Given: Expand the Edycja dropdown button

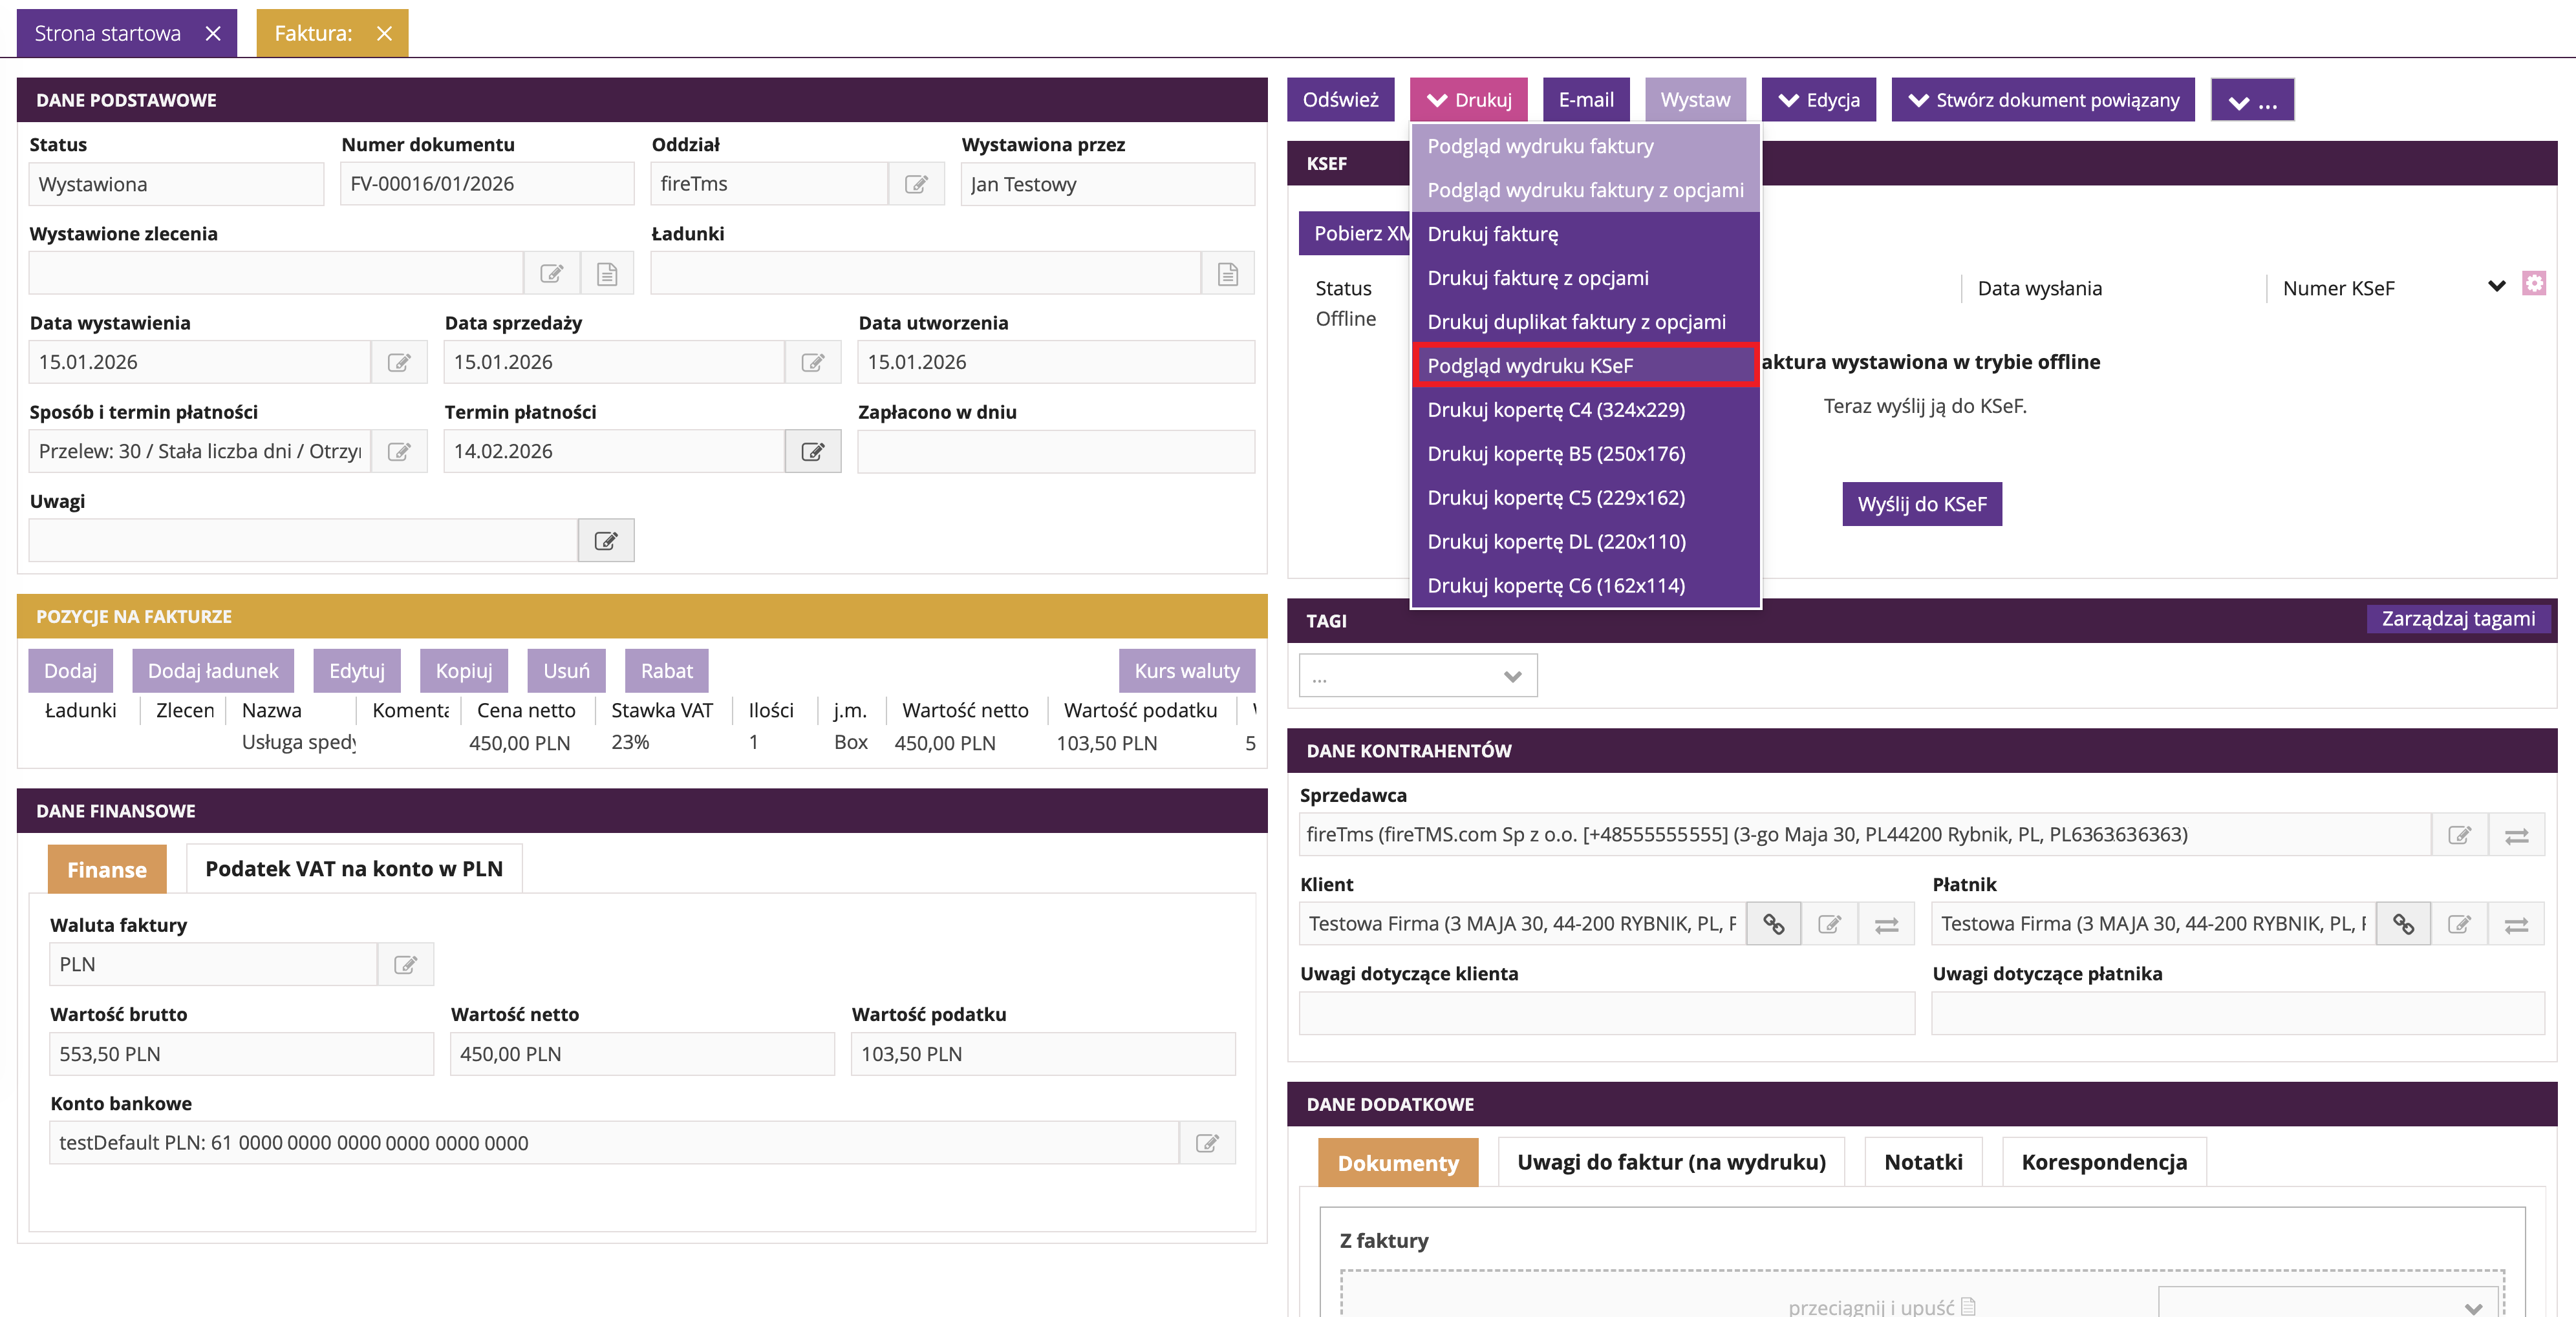Looking at the screenshot, I should tap(1819, 100).
